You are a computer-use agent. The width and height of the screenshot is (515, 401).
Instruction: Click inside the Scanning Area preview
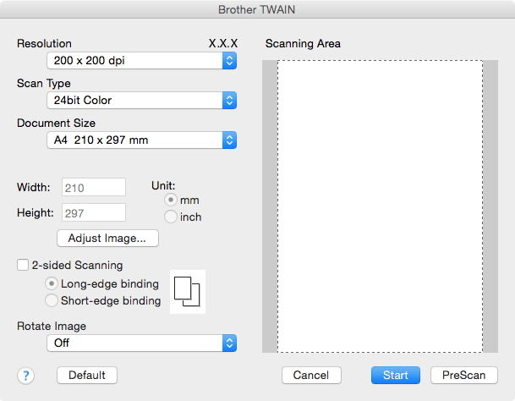[x=380, y=206]
